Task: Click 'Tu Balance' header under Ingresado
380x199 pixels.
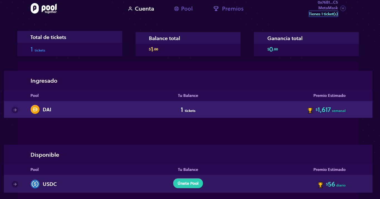Action: (x=188, y=95)
